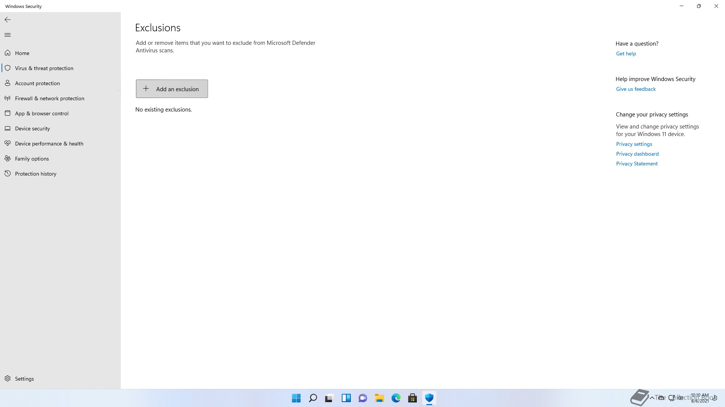
Task: Open Task View from taskbar
Action: tap(330, 398)
